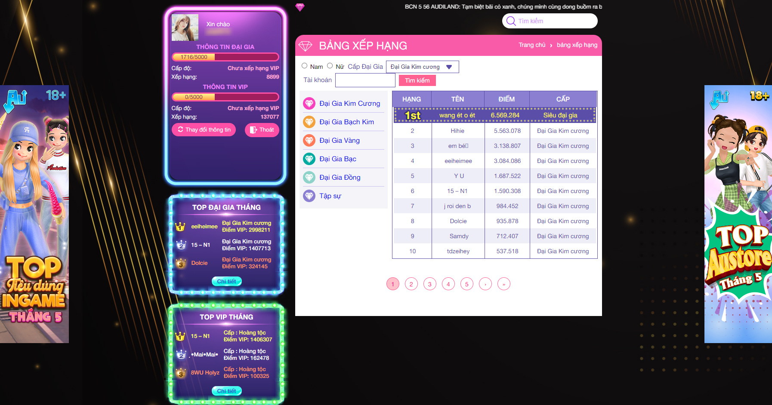This screenshot has height=405, width=772.
Task: Click the 0/5000 VIP progress bar
Action: (x=225, y=97)
